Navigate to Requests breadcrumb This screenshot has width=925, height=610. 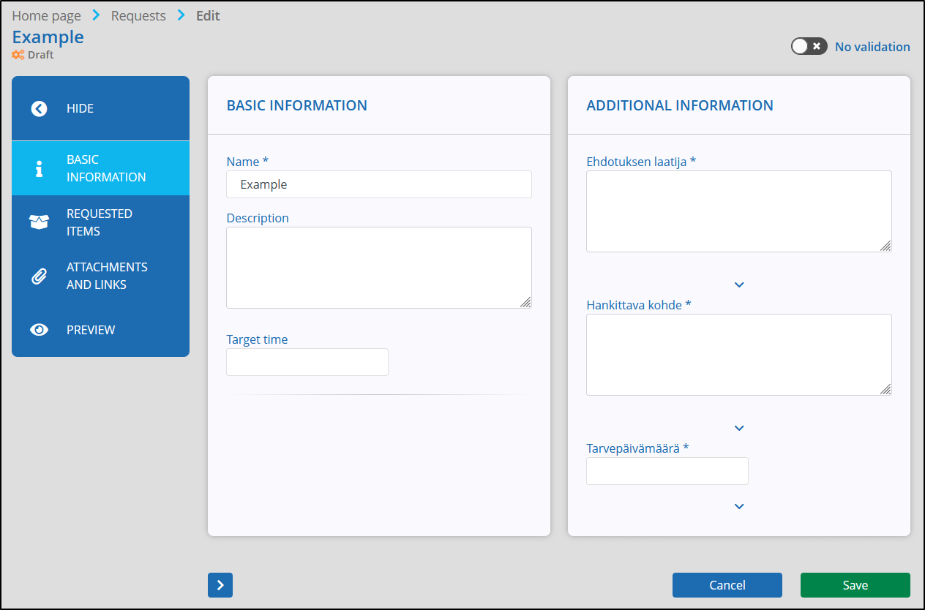(138, 15)
